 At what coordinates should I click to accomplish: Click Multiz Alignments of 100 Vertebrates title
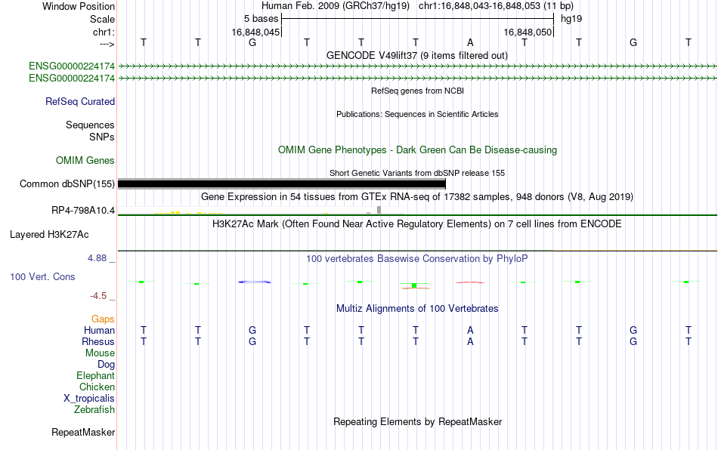[417, 308]
